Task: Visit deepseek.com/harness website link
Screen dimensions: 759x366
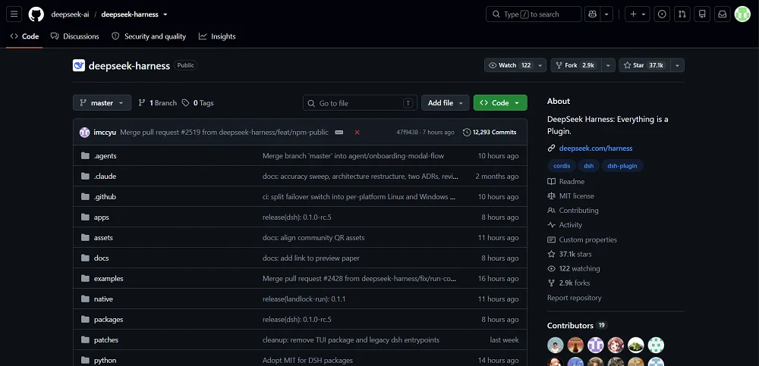Action: click(596, 149)
